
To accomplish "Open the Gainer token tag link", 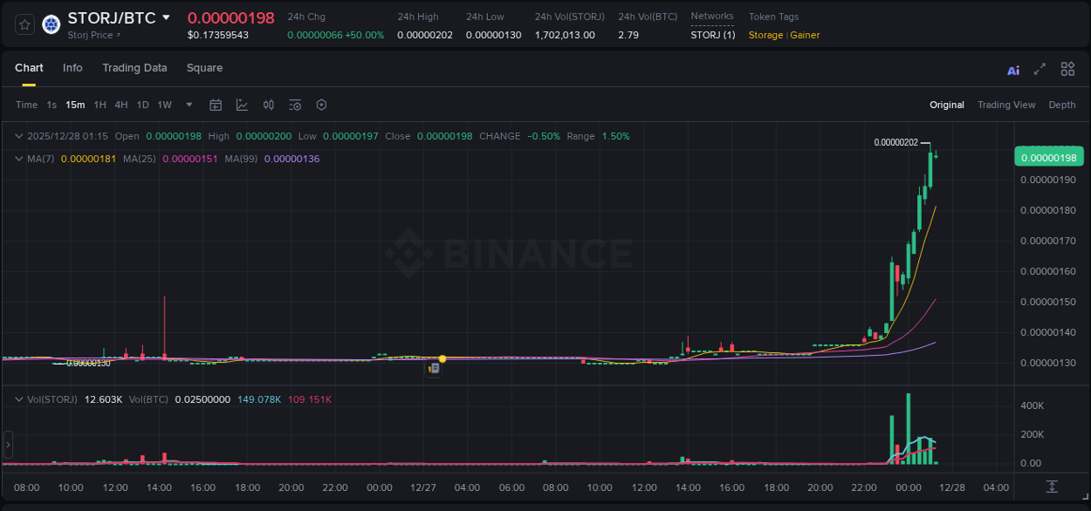I will [x=803, y=35].
